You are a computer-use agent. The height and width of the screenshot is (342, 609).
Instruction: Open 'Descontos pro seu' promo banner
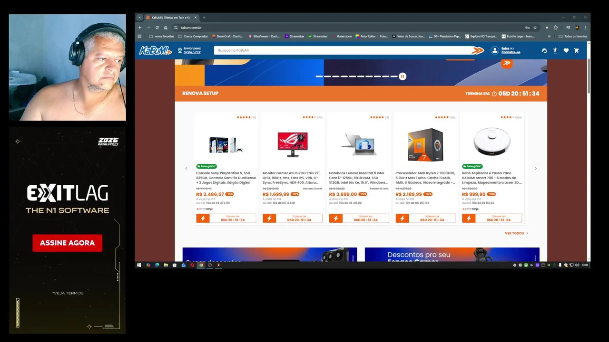click(452, 255)
